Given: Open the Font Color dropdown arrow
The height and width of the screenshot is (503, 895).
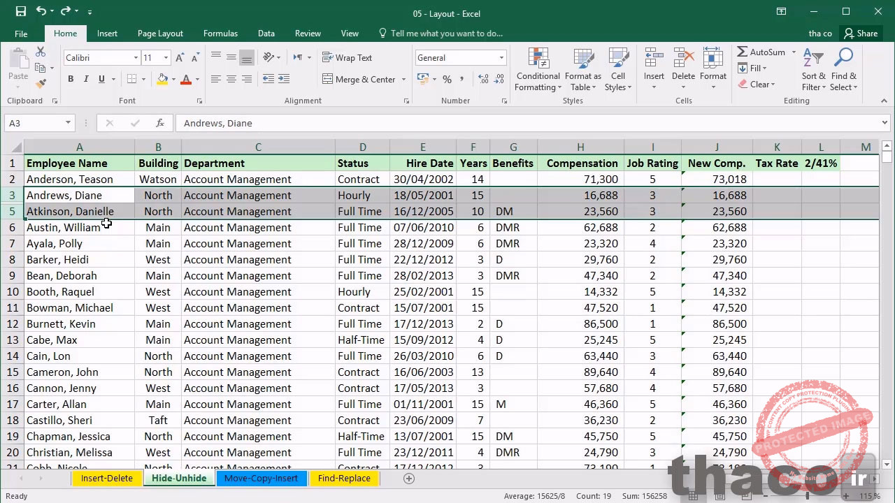Looking at the screenshot, I should (x=197, y=80).
